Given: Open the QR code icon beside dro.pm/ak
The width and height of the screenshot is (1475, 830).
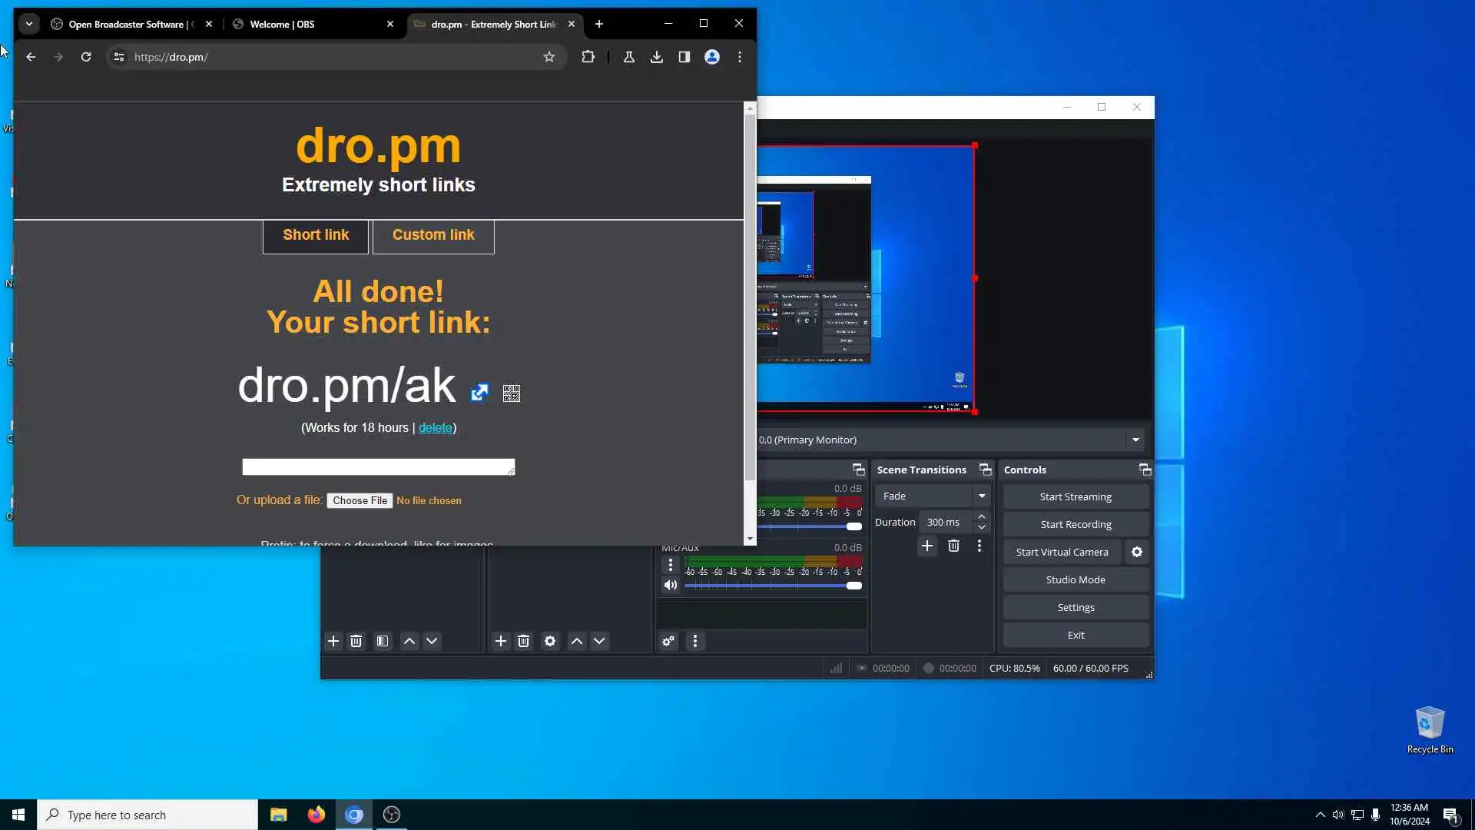Looking at the screenshot, I should pos(512,393).
